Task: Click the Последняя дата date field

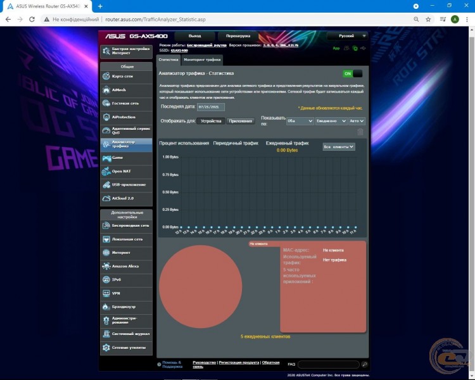Action: coord(211,107)
